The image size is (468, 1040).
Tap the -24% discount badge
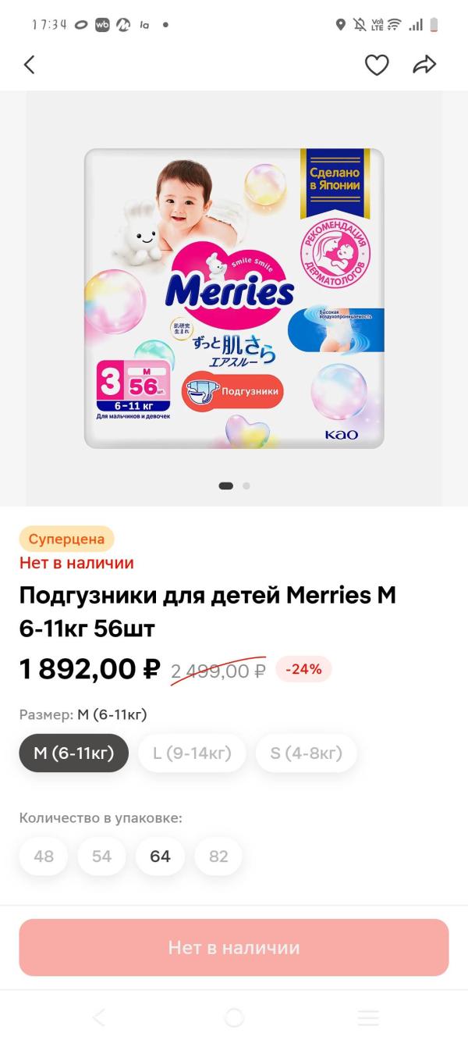[303, 669]
